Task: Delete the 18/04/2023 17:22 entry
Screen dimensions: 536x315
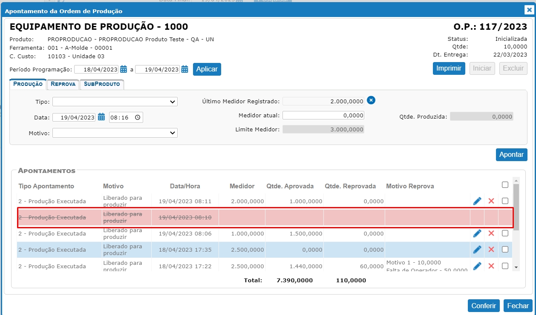Action: pos(491,266)
